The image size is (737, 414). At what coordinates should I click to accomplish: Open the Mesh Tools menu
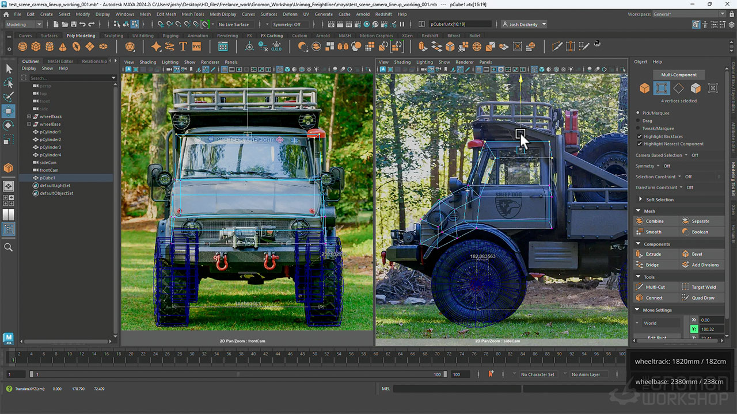pyautogui.click(x=193, y=14)
